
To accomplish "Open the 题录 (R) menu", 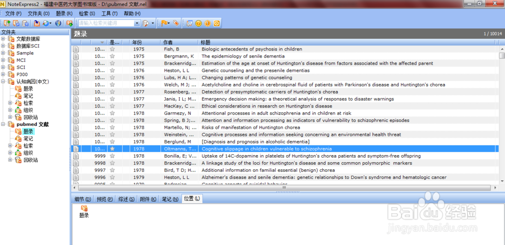I will pyautogui.click(x=64, y=14).
